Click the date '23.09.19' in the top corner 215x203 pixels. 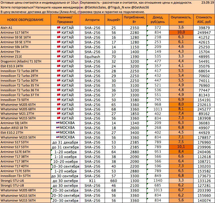pos(207,3)
